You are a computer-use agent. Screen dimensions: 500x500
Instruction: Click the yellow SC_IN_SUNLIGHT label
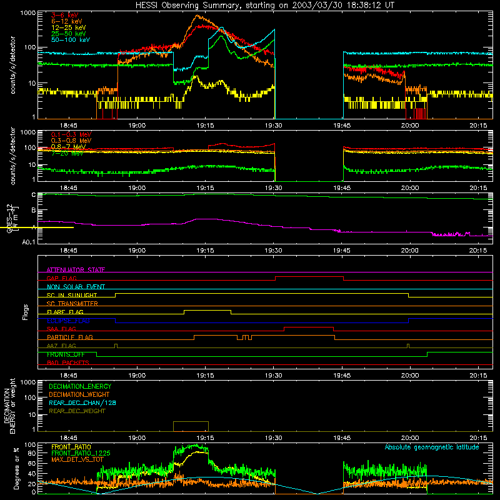pos(72,295)
